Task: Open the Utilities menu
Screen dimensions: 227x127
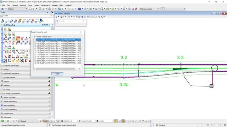Action: pos(37,5)
